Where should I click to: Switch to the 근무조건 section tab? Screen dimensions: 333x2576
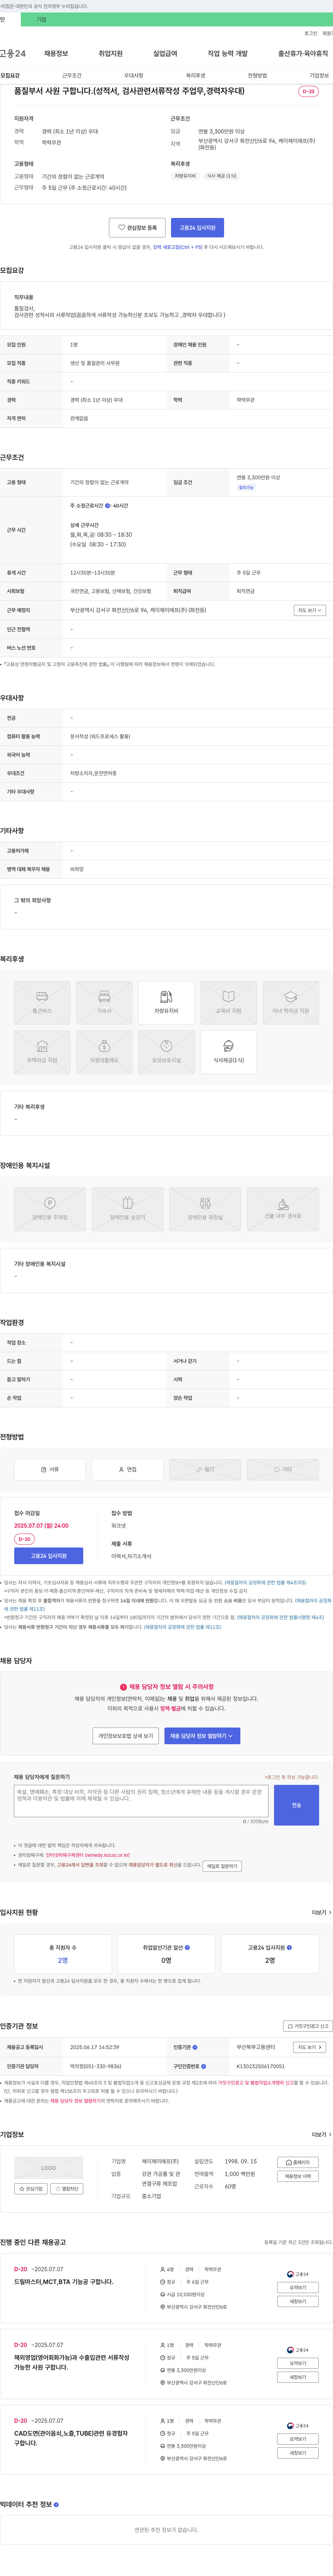72,75
